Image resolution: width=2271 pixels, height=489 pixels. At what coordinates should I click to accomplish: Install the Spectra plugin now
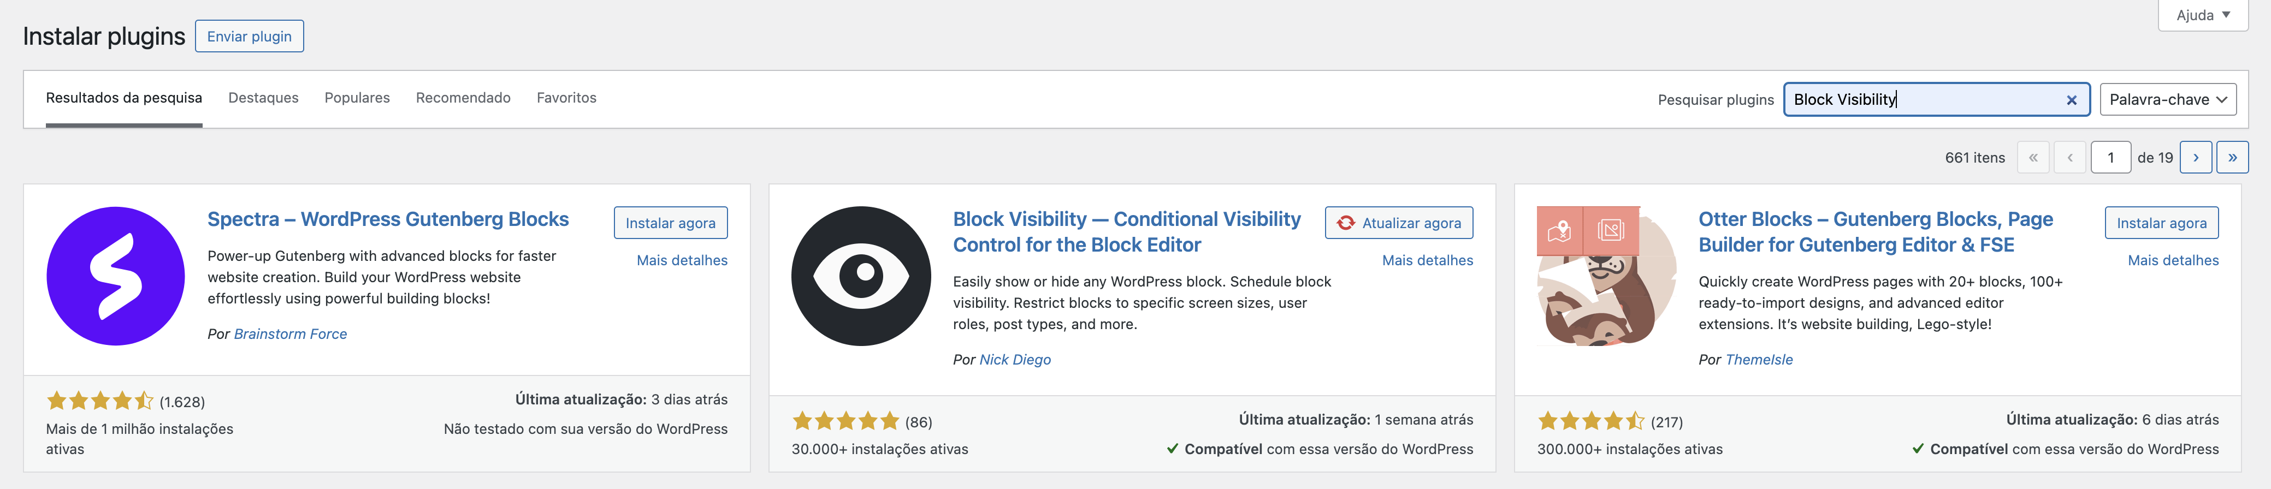click(x=671, y=223)
